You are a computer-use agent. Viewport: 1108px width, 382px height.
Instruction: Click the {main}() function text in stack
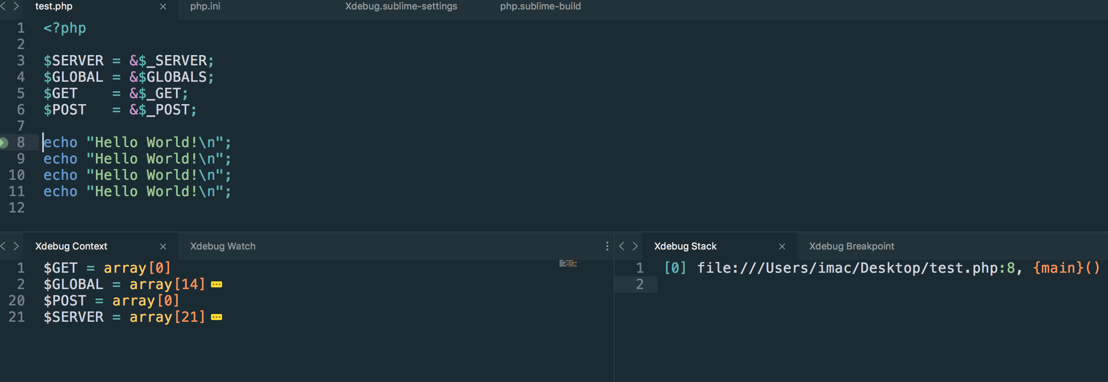click(x=1066, y=268)
